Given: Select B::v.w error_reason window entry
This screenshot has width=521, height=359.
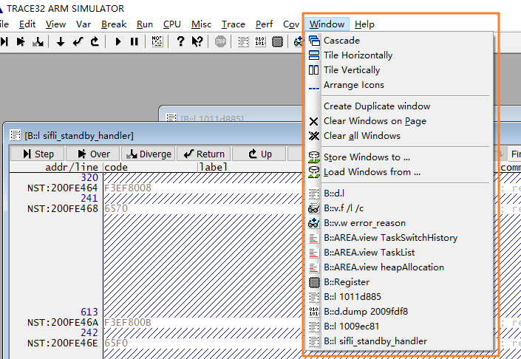Looking at the screenshot, I should pos(364,223).
